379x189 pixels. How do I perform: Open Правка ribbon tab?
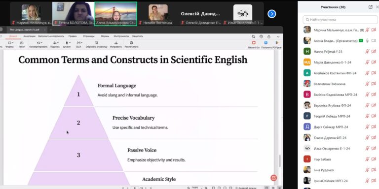(72, 36)
